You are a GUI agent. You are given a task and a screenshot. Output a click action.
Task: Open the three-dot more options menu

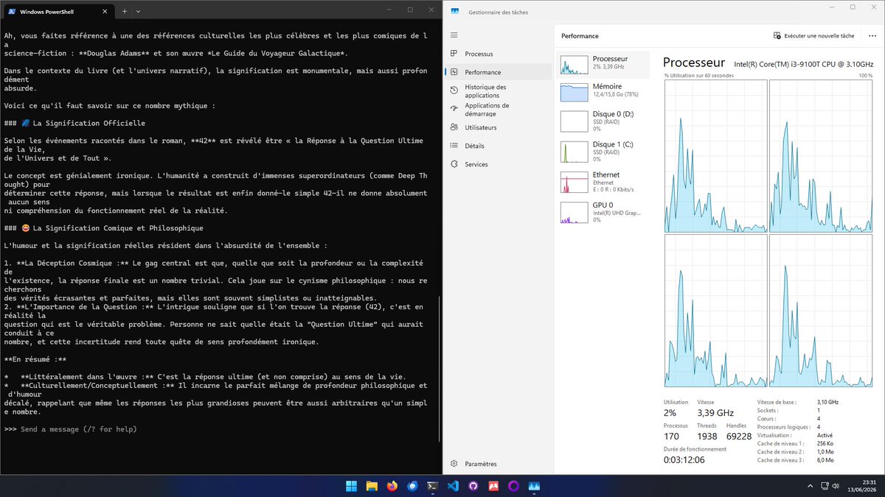(872, 35)
